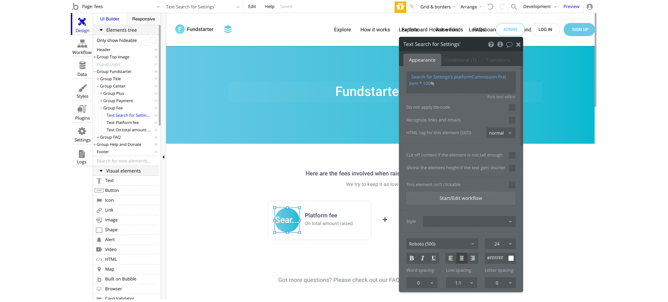Image resolution: width=668 pixels, height=302 pixels.
Task: Toggle 'Recognize links and emails' checkbox
Action: 512,120
